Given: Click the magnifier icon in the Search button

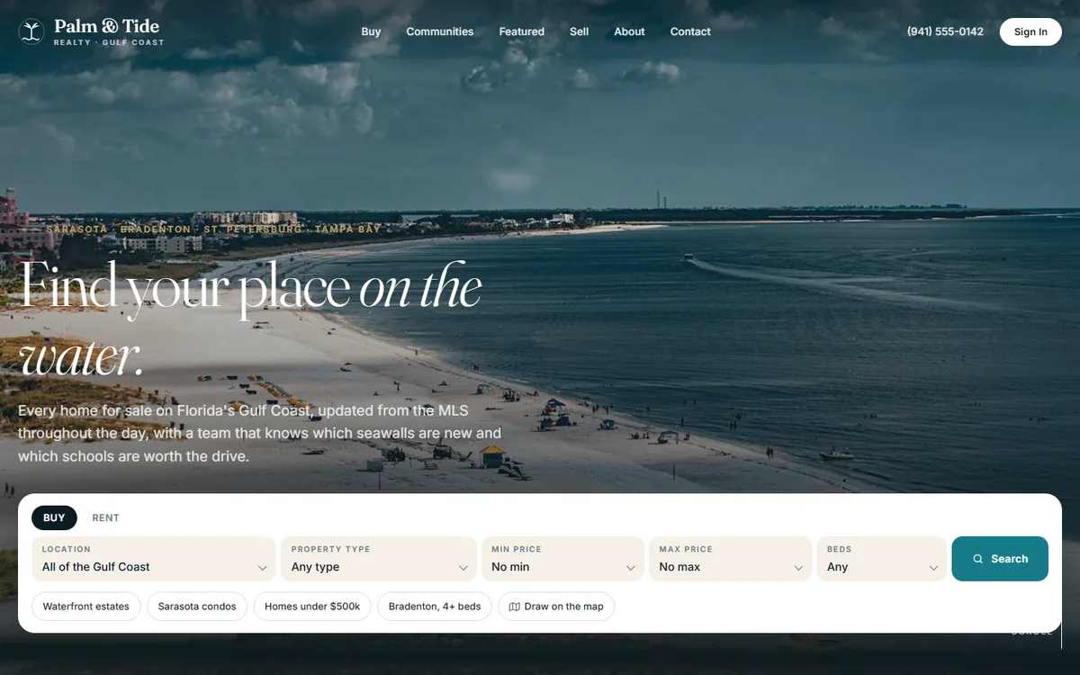Looking at the screenshot, I should tap(978, 559).
